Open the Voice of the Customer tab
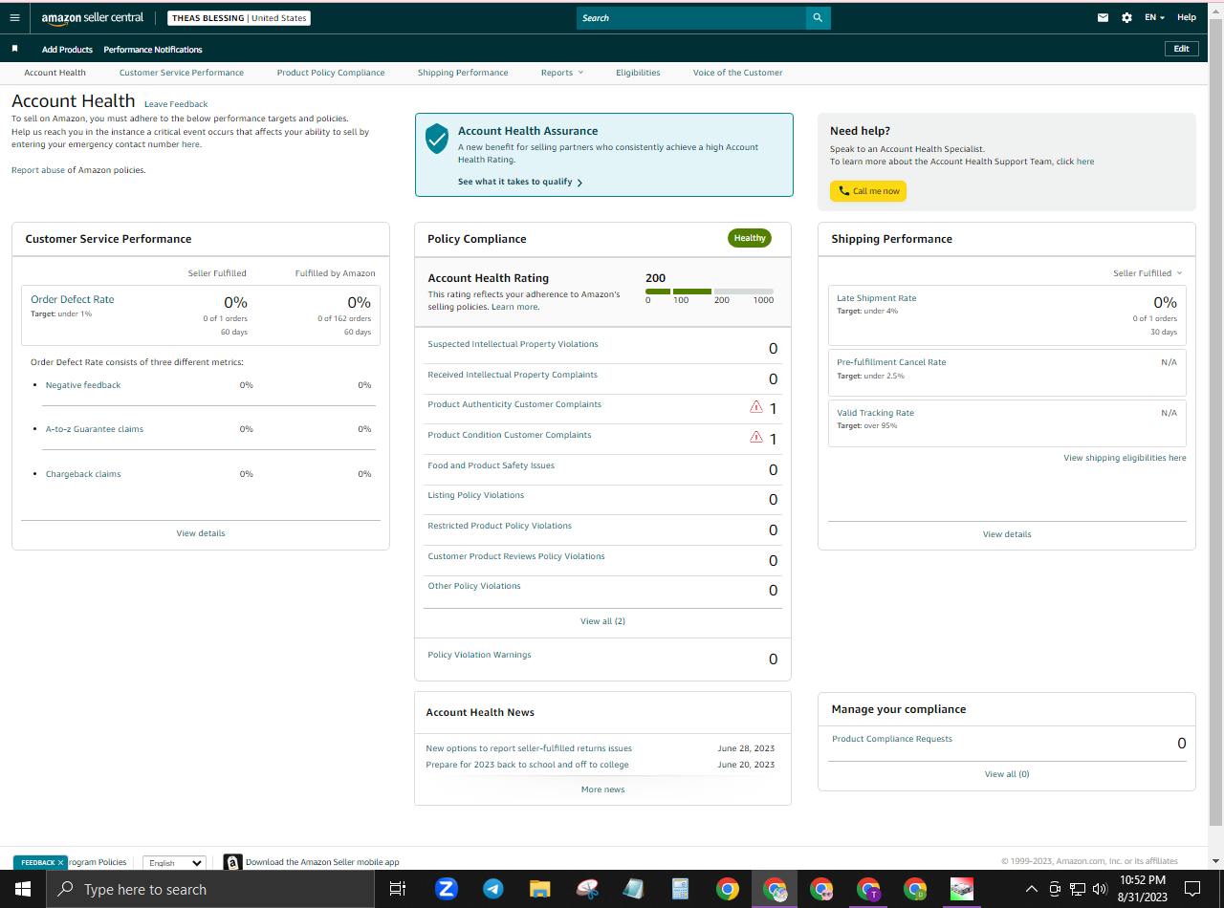Image resolution: width=1224 pixels, height=908 pixels. [x=737, y=73]
